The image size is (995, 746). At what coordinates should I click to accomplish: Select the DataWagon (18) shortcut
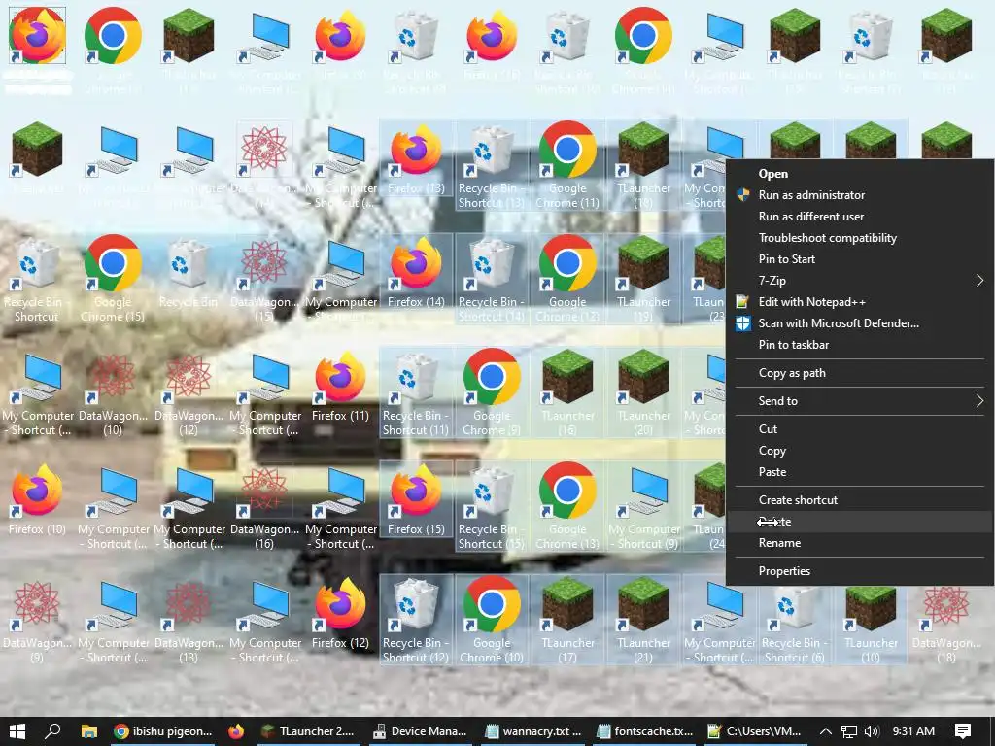pyautogui.click(x=946, y=625)
